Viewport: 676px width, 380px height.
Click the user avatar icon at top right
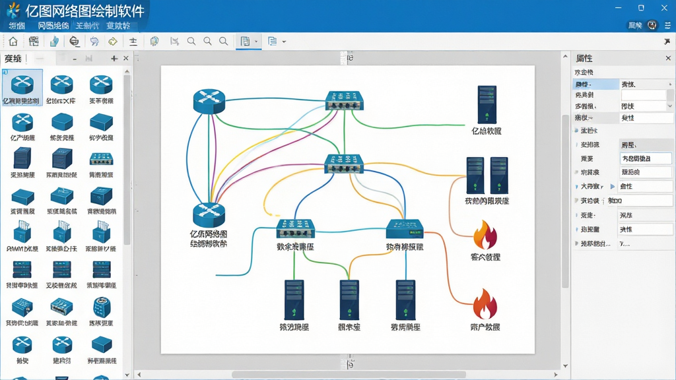652,26
